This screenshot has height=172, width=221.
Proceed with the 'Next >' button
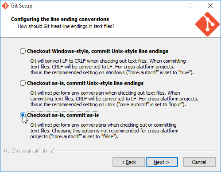tap(162, 162)
